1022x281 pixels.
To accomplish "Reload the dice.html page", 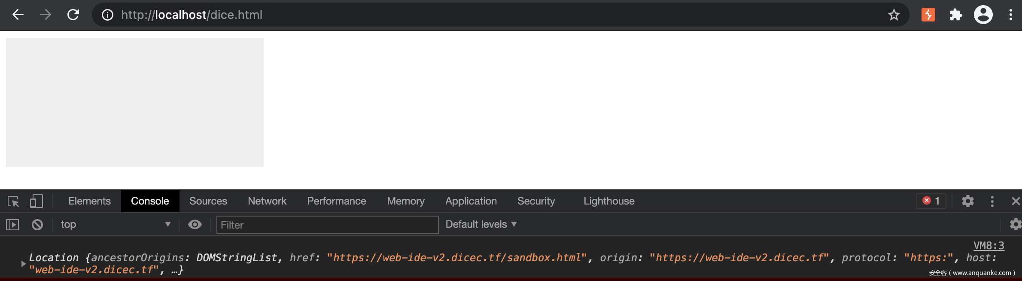I will [x=73, y=15].
